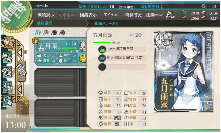The height and width of the screenshot is (133, 221).
Task: Switch to fleet tab 2
Action: tap(46, 33)
